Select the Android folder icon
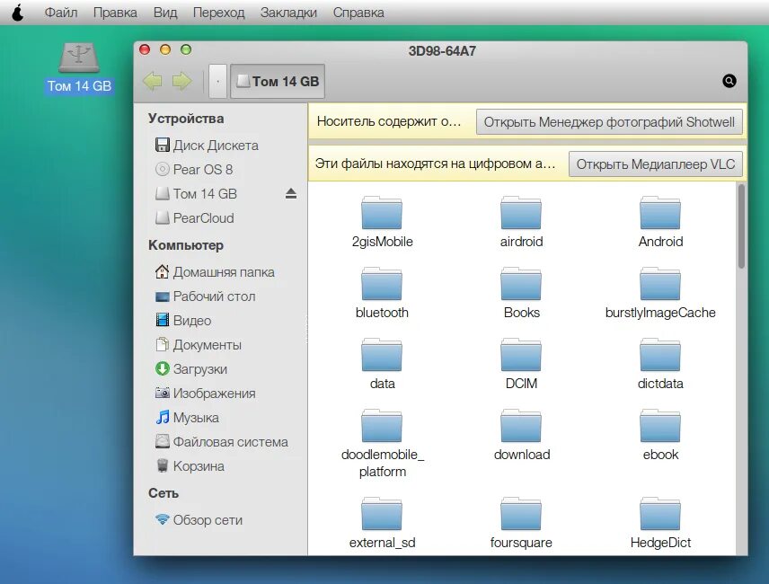Viewport: 769px width, 584px height. pos(660,213)
